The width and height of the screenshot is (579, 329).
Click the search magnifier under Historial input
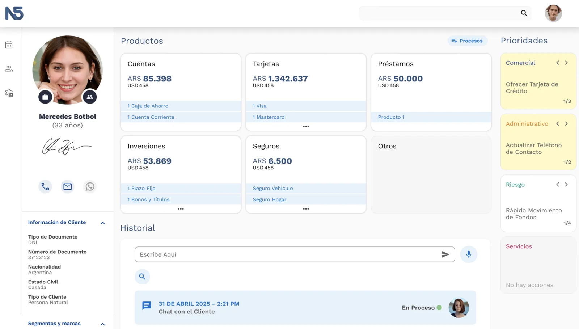click(x=142, y=277)
